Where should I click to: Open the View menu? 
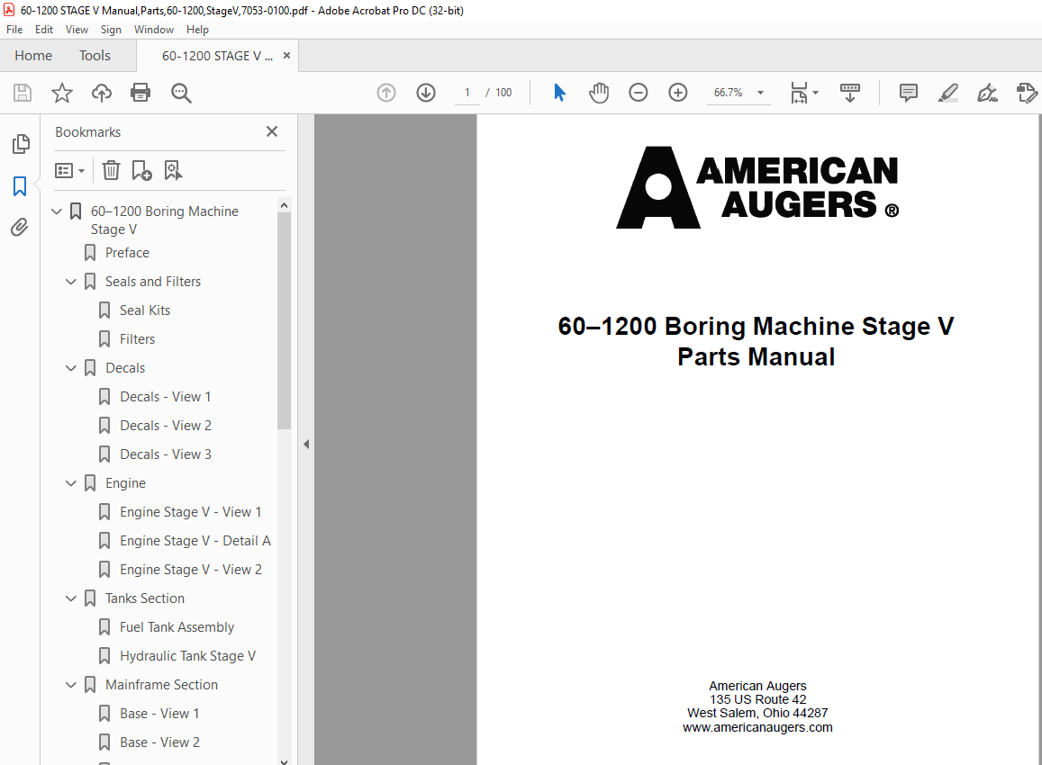(77, 30)
